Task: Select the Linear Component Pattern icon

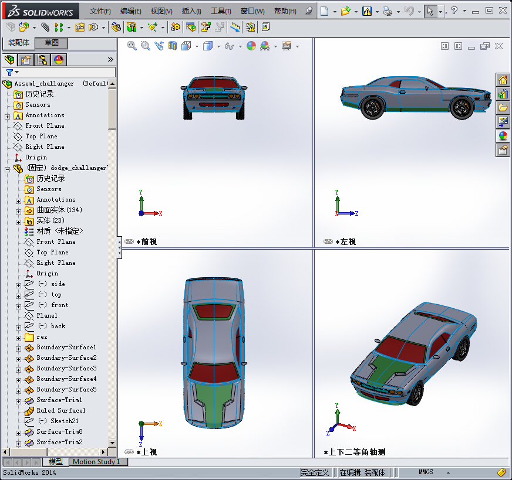Action: (59, 27)
